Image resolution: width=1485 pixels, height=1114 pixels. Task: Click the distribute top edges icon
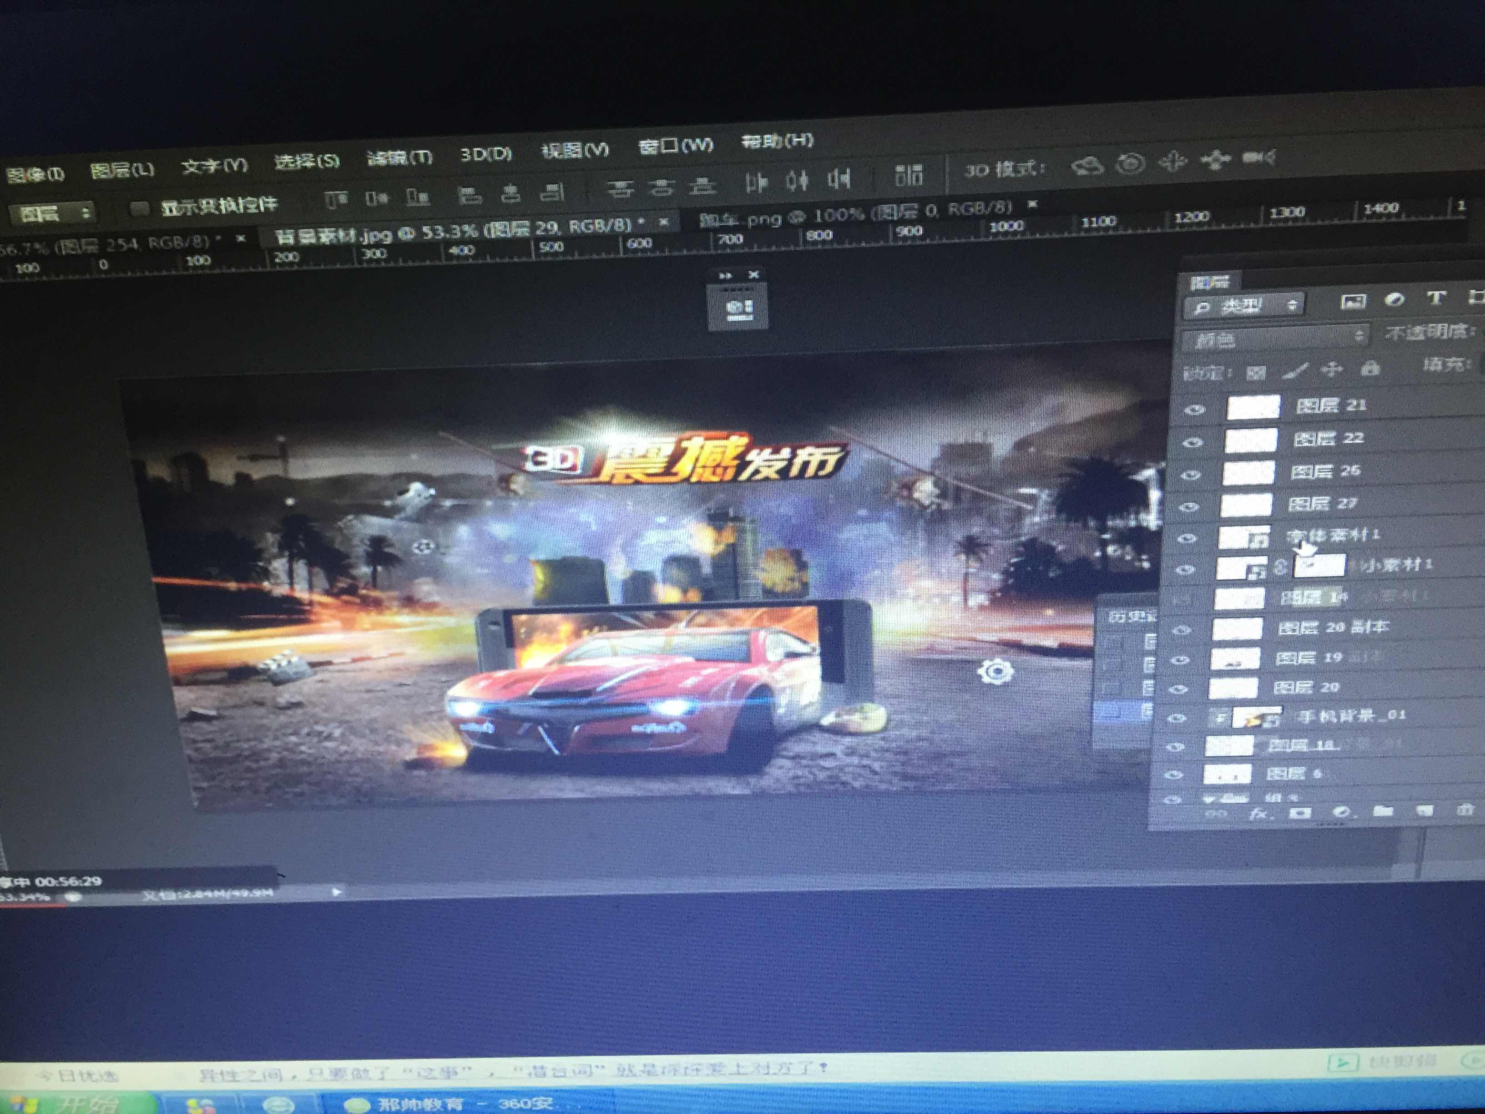[620, 189]
